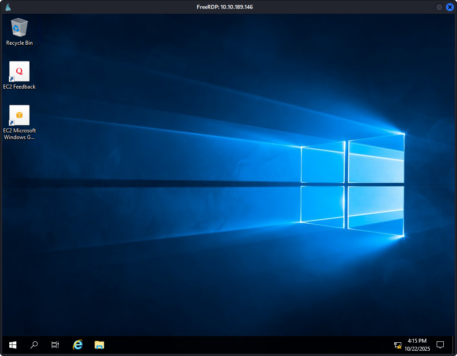Open the Action Center notifications icon

[x=440, y=345]
